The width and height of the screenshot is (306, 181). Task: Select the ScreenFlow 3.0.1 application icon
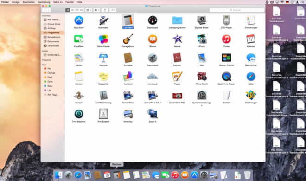153,95
